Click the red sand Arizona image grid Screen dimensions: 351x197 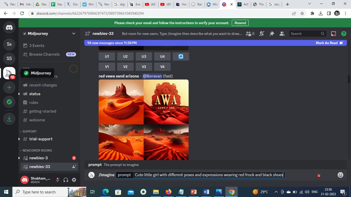click(x=144, y=120)
